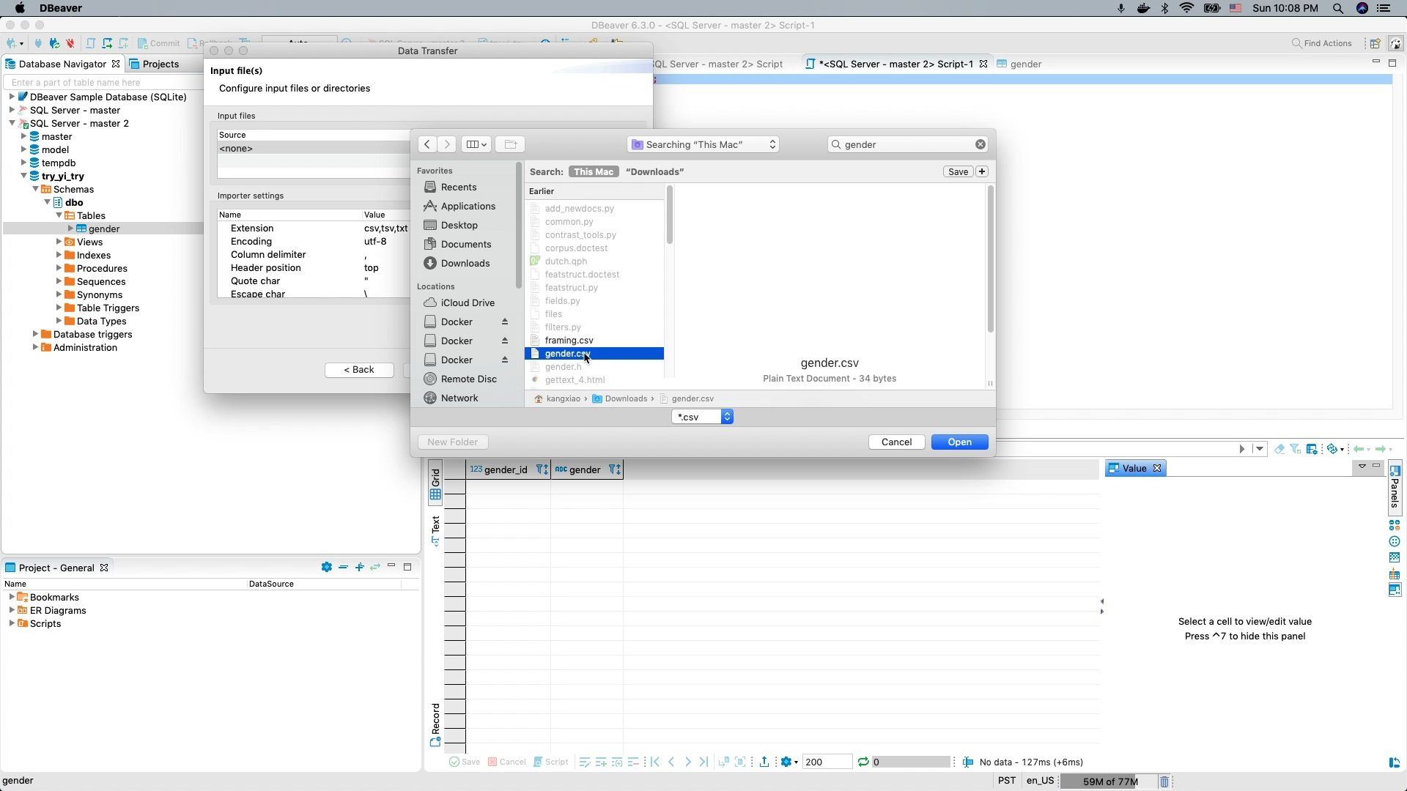1407x791 pixels.
Task: Collapse the try_yi_try database node
Action: [x=24, y=176]
